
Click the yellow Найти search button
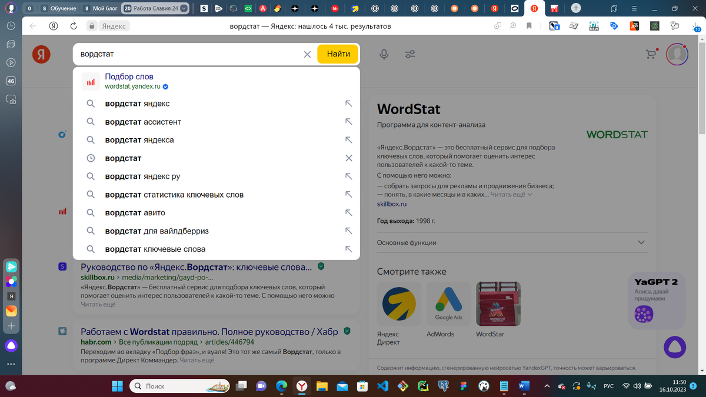338,54
